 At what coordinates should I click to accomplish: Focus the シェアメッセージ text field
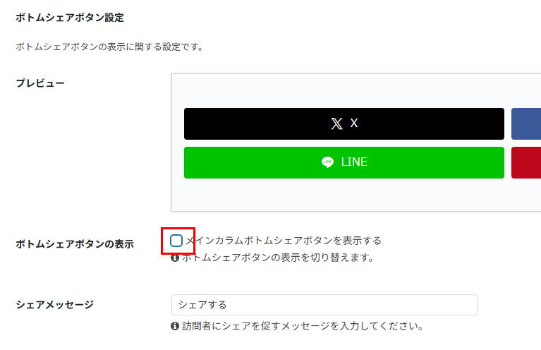(x=324, y=305)
